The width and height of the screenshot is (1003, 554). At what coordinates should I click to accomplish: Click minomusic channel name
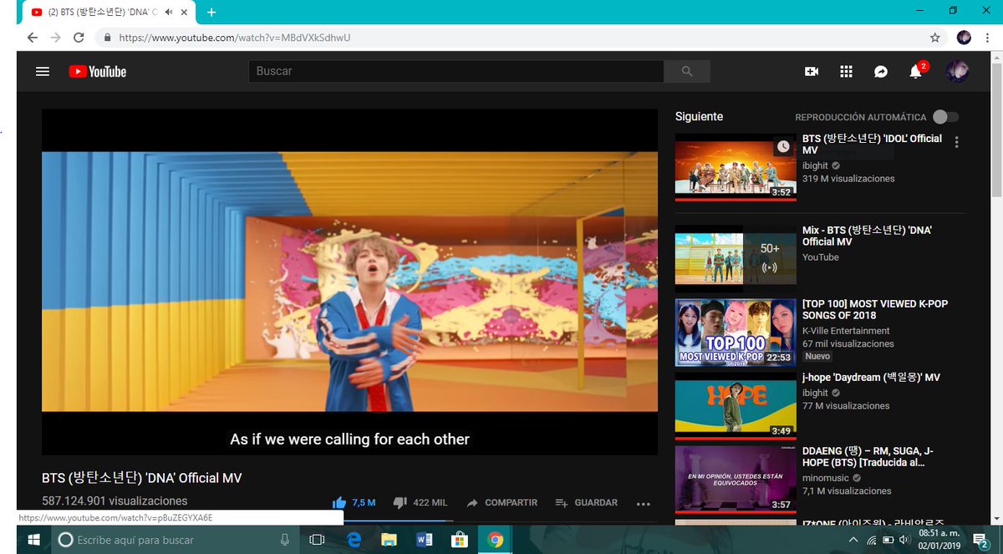[826, 478]
